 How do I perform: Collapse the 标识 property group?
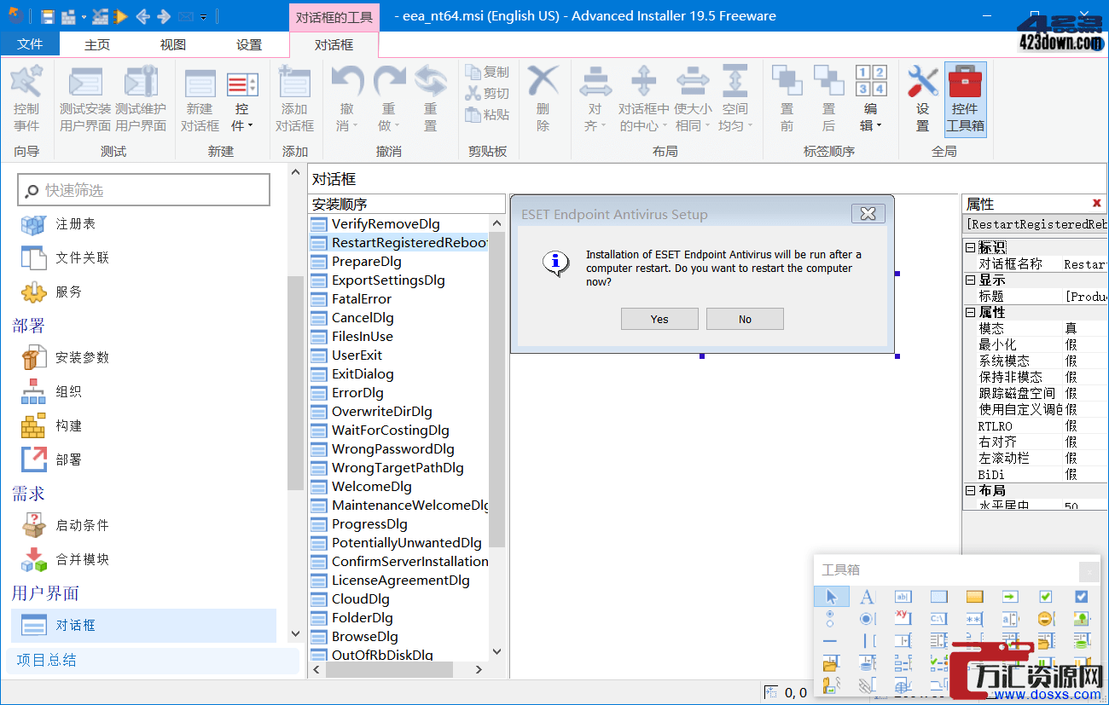pyautogui.click(x=970, y=247)
